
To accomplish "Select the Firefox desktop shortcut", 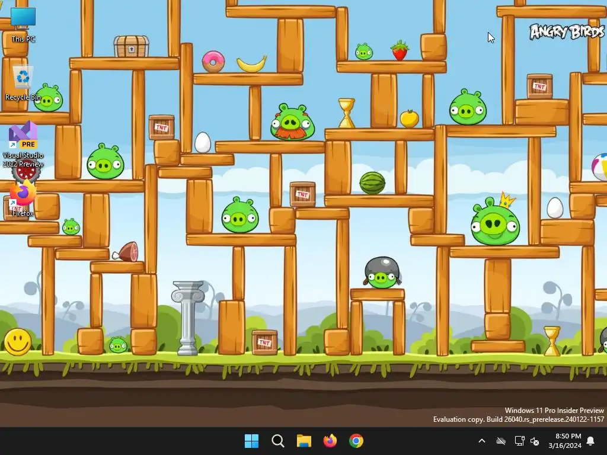I will (23, 198).
